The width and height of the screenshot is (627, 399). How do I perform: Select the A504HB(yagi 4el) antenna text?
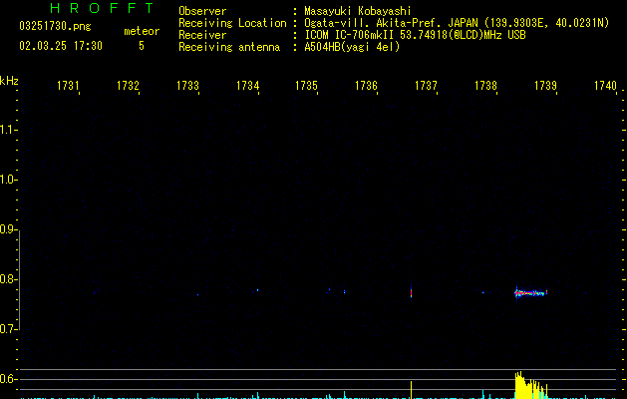352,47
